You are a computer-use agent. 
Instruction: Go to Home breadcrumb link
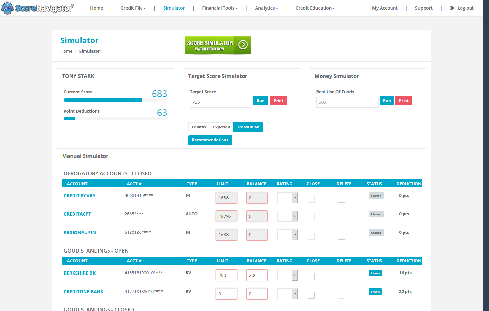[66, 51]
